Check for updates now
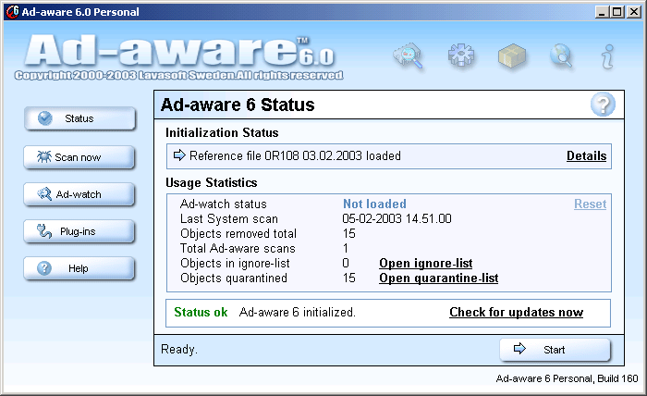The image size is (647, 396). pyautogui.click(x=516, y=313)
